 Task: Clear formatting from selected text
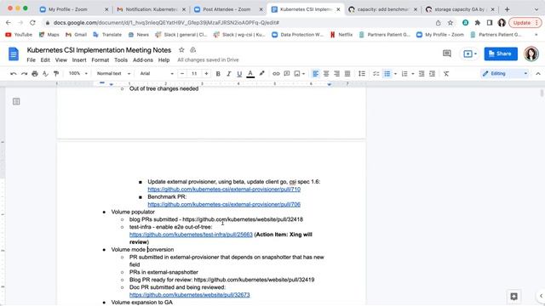coord(446,74)
